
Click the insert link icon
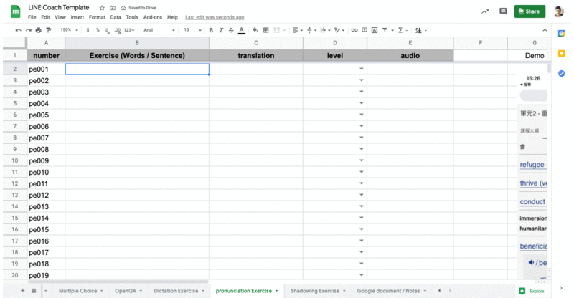pyautogui.click(x=354, y=30)
